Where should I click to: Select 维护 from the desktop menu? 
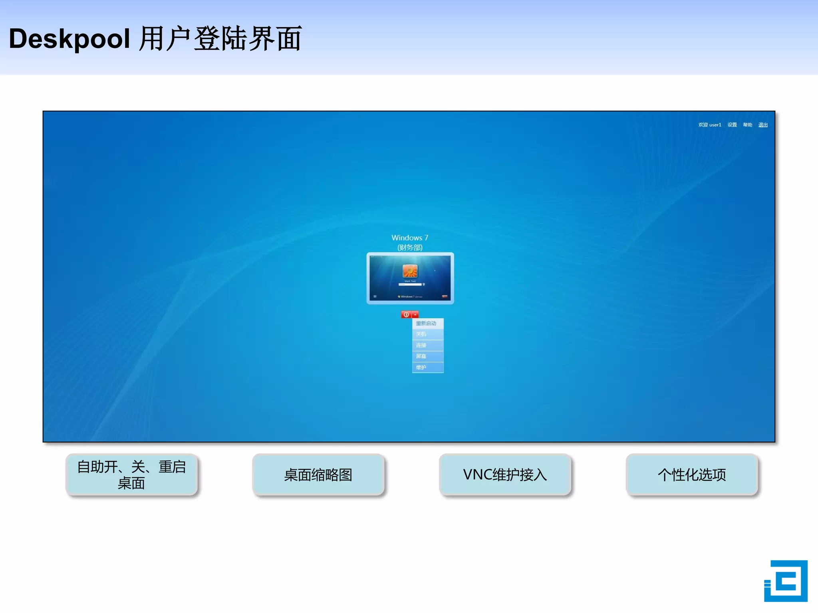point(428,368)
